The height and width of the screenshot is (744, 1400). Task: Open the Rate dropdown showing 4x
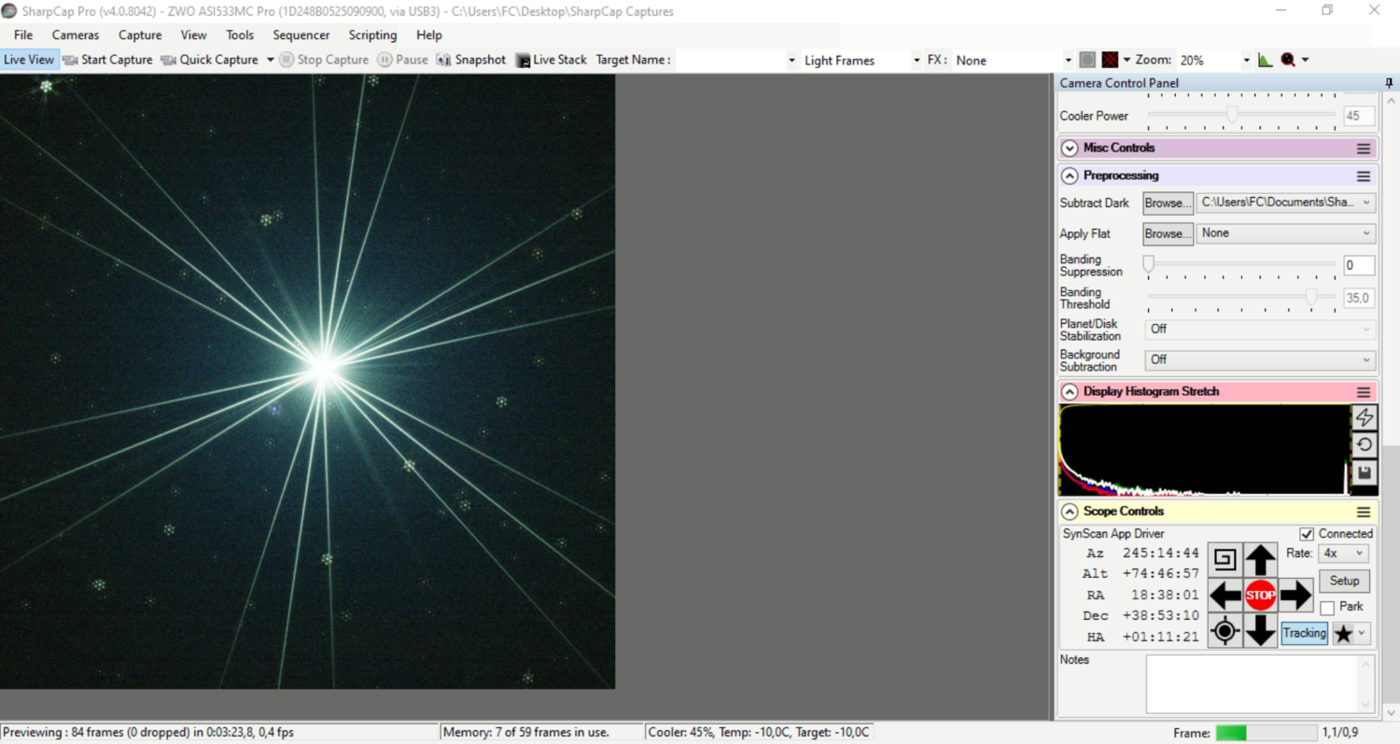pyautogui.click(x=1342, y=553)
